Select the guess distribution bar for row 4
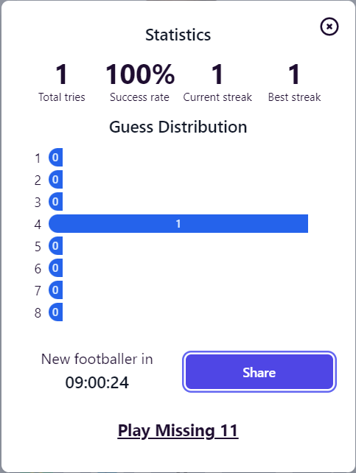The height and width of the screenshot is (473, 356). 178,223
